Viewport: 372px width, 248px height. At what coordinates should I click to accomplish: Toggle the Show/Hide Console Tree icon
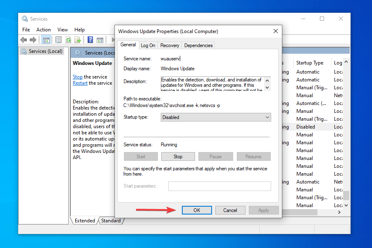(46, 39)
